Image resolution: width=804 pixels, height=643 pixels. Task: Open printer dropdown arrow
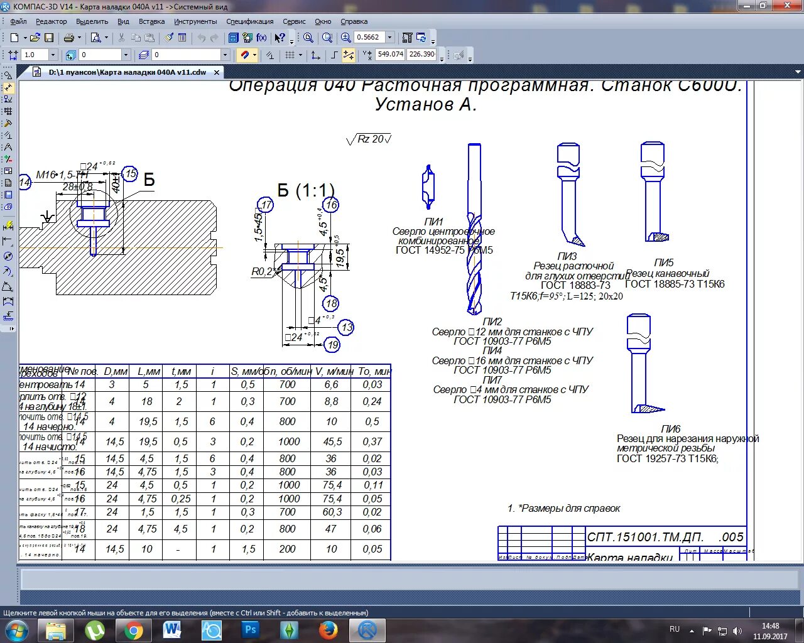[x=79, y=38]
